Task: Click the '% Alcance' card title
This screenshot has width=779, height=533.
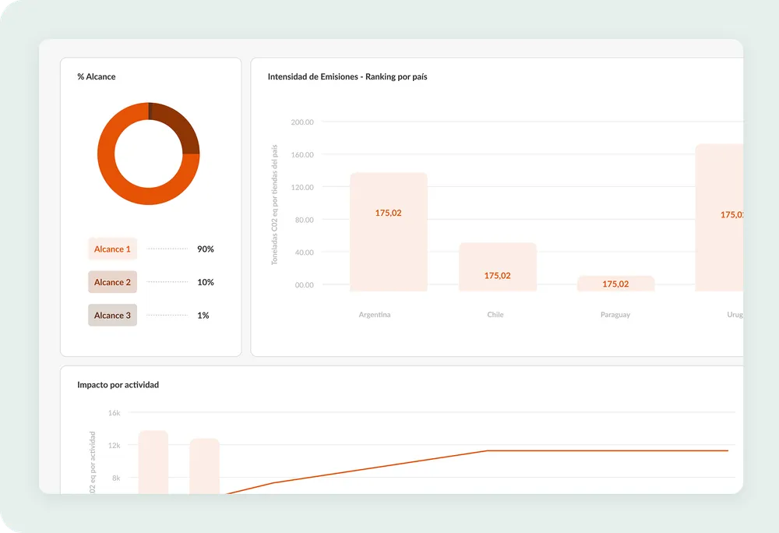Action: [x=97, y=77]
